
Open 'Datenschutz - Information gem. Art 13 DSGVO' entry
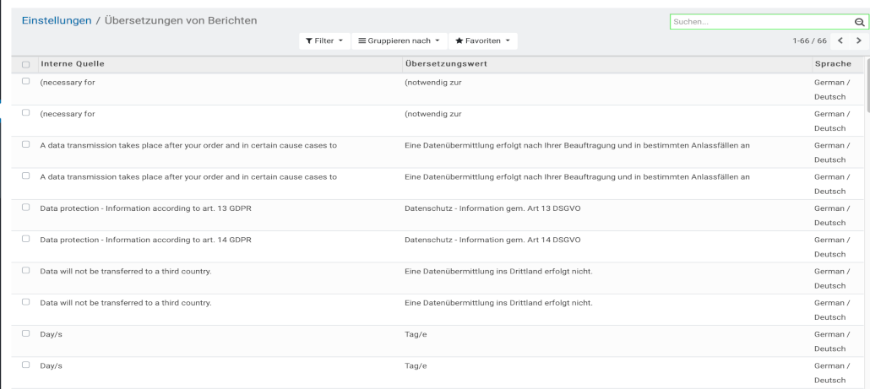click(x=492, y=208)
